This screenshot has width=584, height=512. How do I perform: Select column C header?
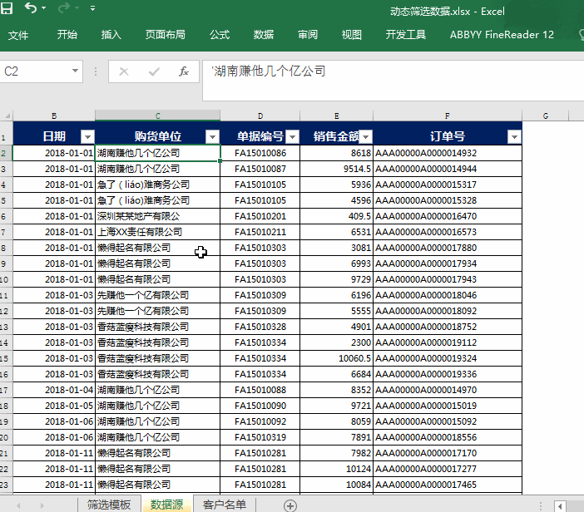(x=157, y=116)
